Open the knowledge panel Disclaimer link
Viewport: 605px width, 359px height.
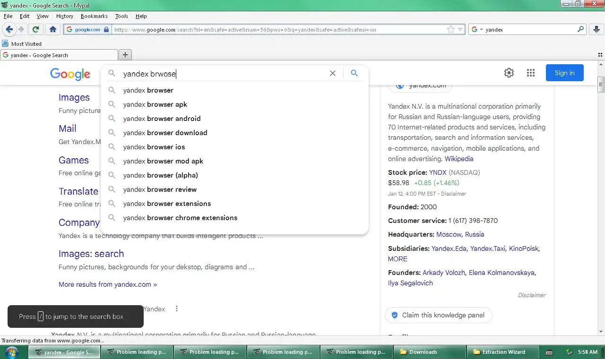(x=532, y=295)
